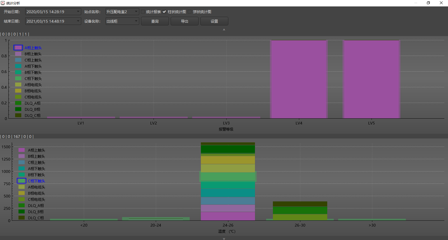Select B相电缆头 legend marker in top chart
The image size is (448, 240).
(18, 91)
